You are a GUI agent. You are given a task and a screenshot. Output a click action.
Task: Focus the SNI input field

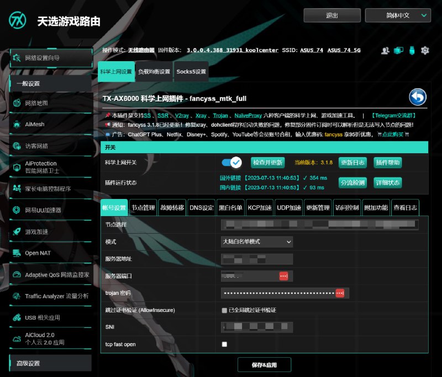pyautogui.click(x=257, y=327)
